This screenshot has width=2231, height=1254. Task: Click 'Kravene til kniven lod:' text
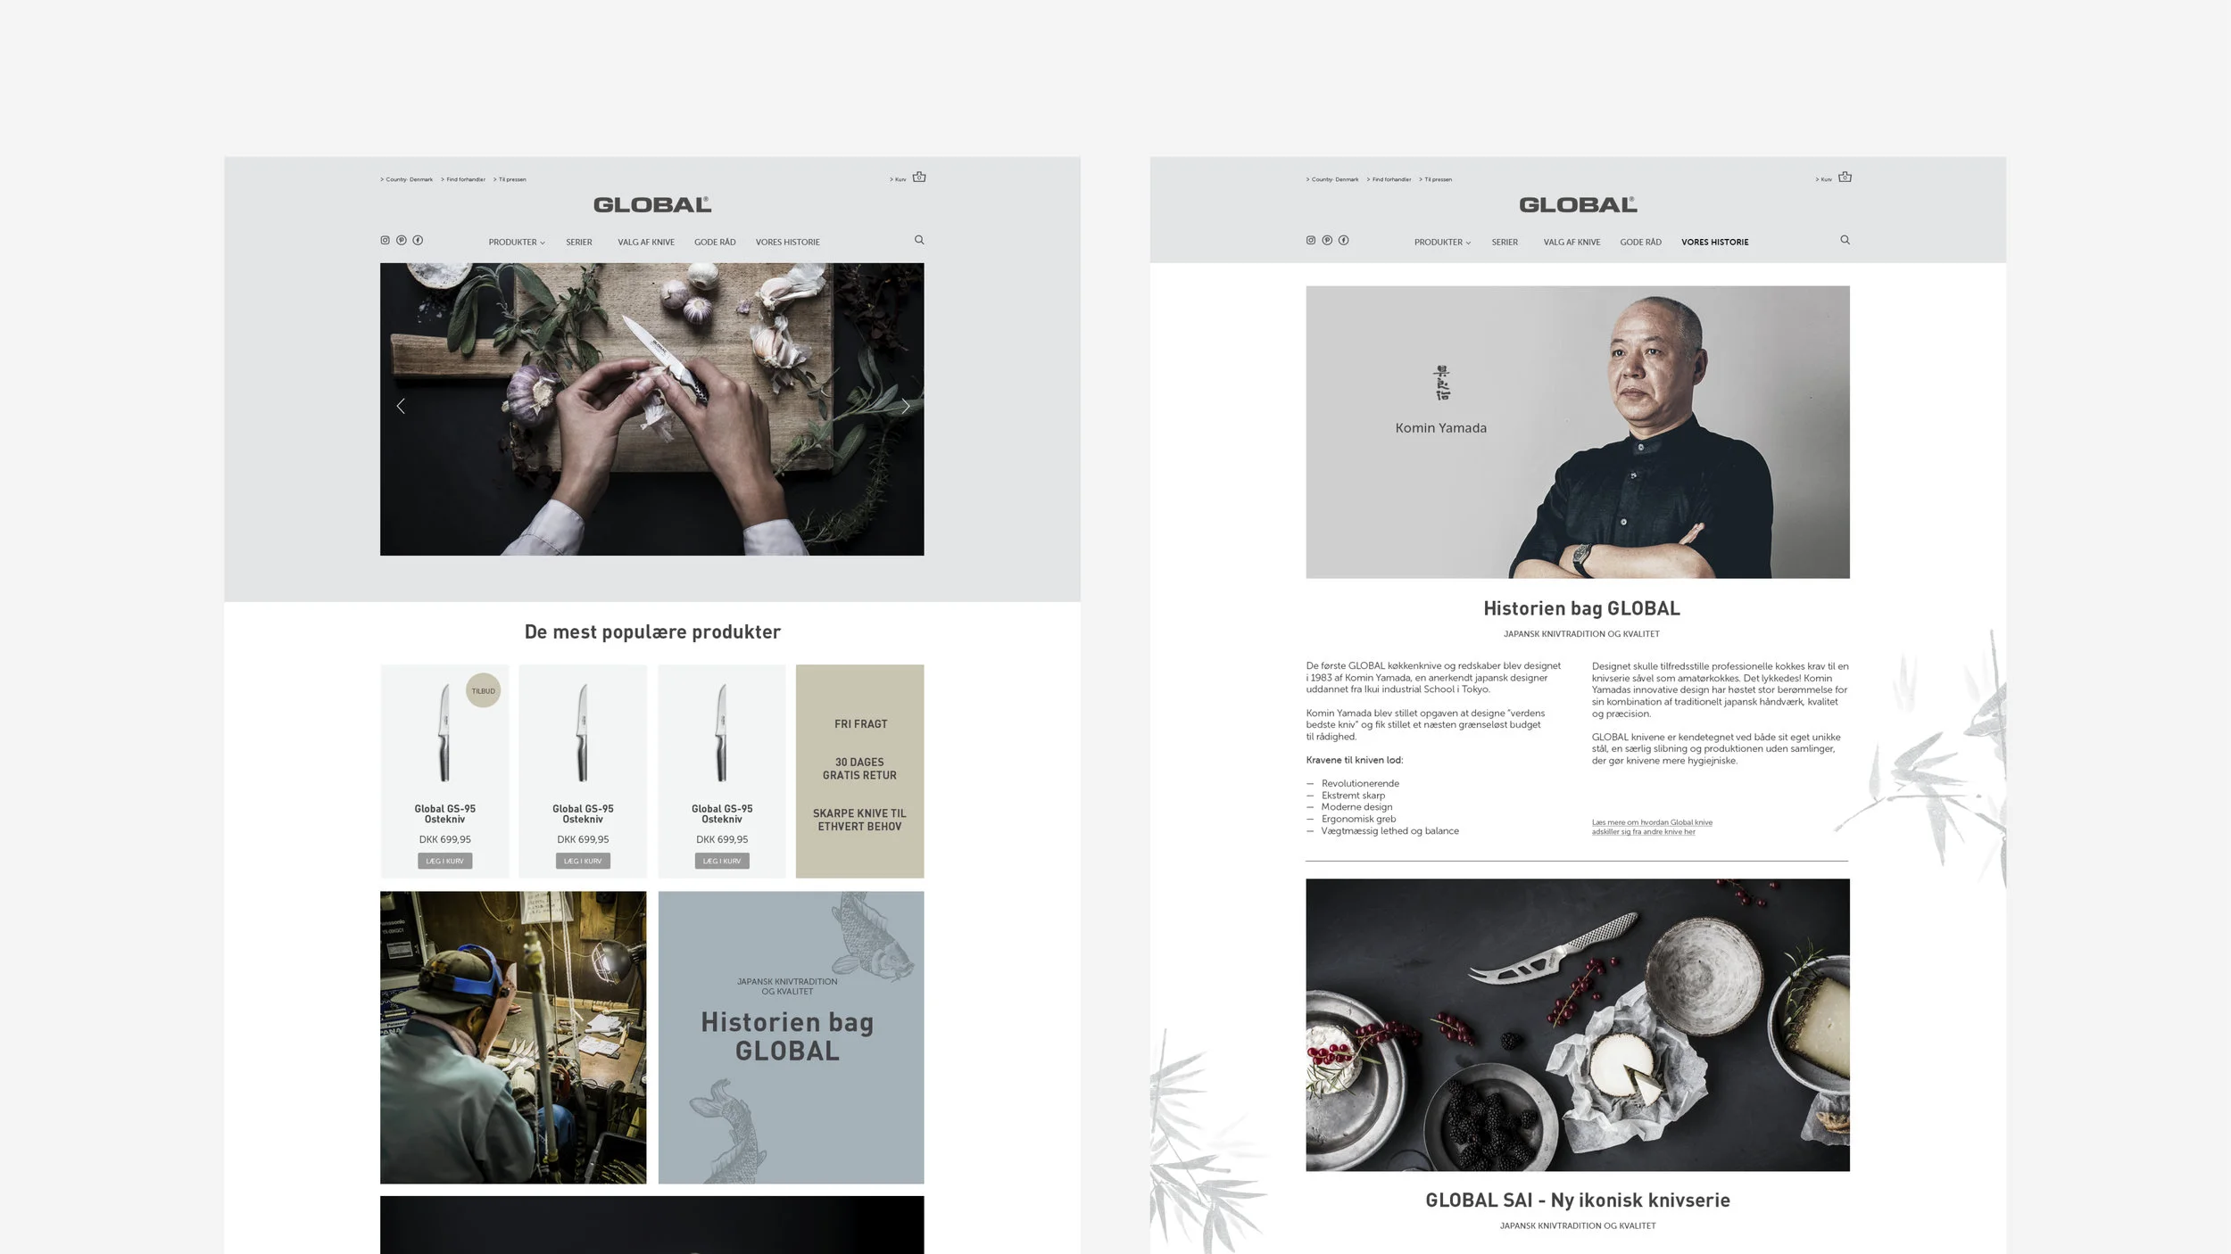(x=1354, y=760)
